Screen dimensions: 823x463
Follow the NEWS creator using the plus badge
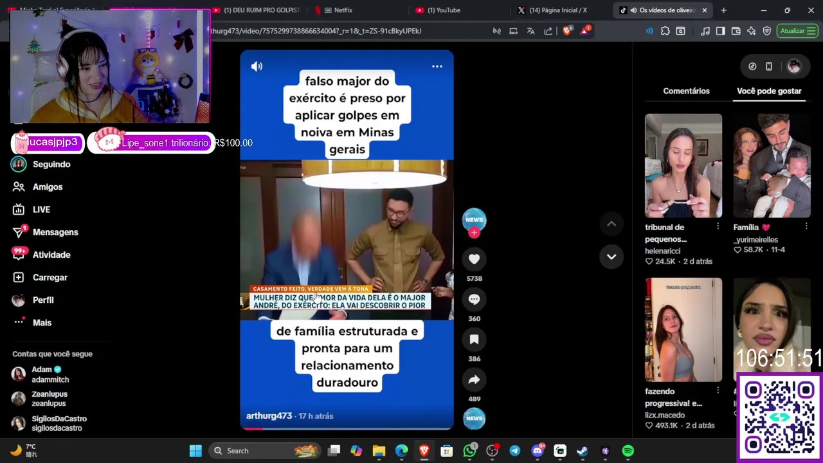point(474,233)
